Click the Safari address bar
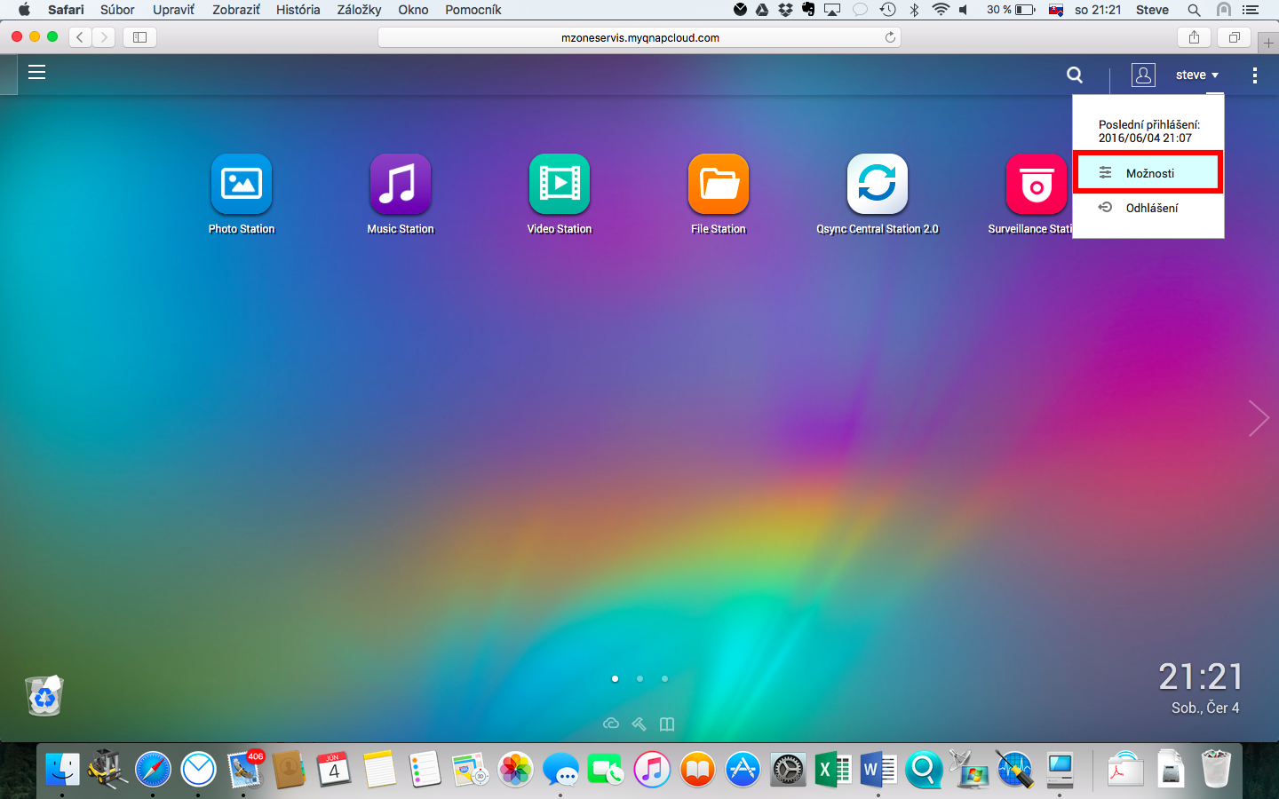 (639, 37)
